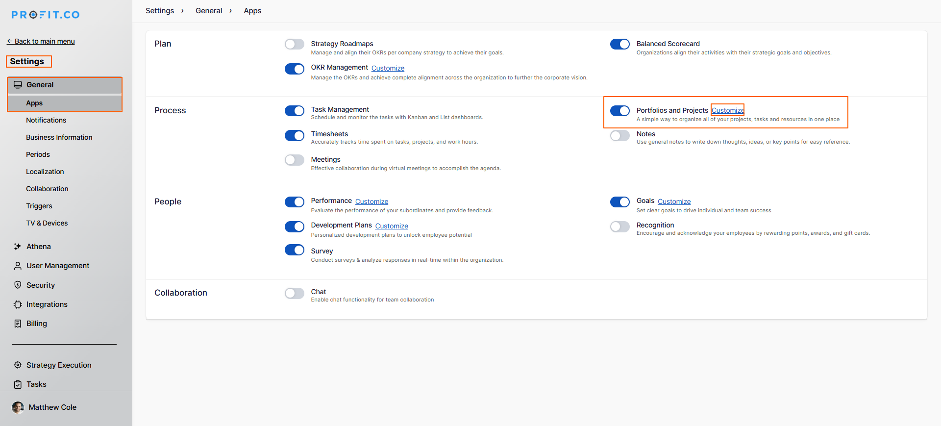Turn off the Goals toggle
This screenshot has height=426, width=941.
click(620, 202)
